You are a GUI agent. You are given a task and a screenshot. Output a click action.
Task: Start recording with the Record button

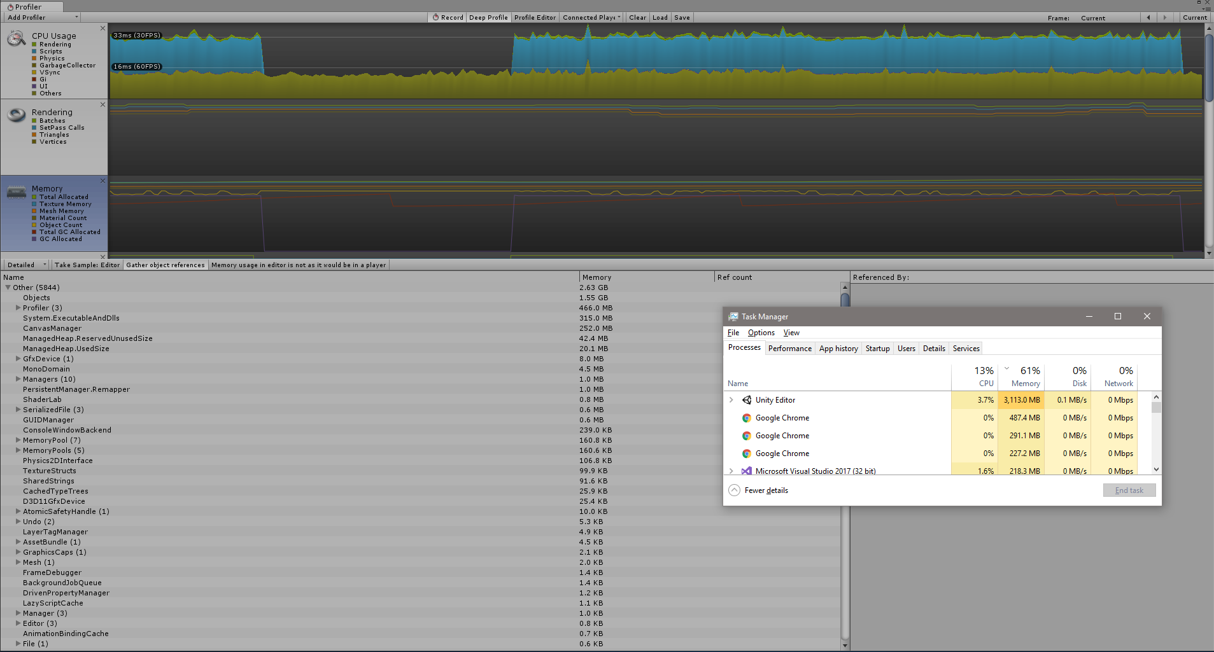tap(448, 17)
